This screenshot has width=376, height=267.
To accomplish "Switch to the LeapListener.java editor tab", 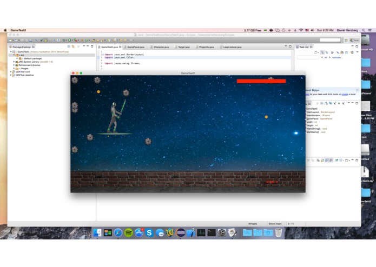I will point(232,47).
